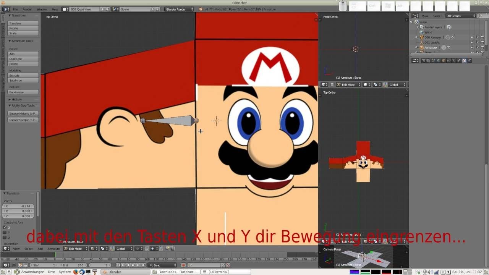Hide Armature using its eye icon
This screenshot has height=275, width=489.
point(472,47)
